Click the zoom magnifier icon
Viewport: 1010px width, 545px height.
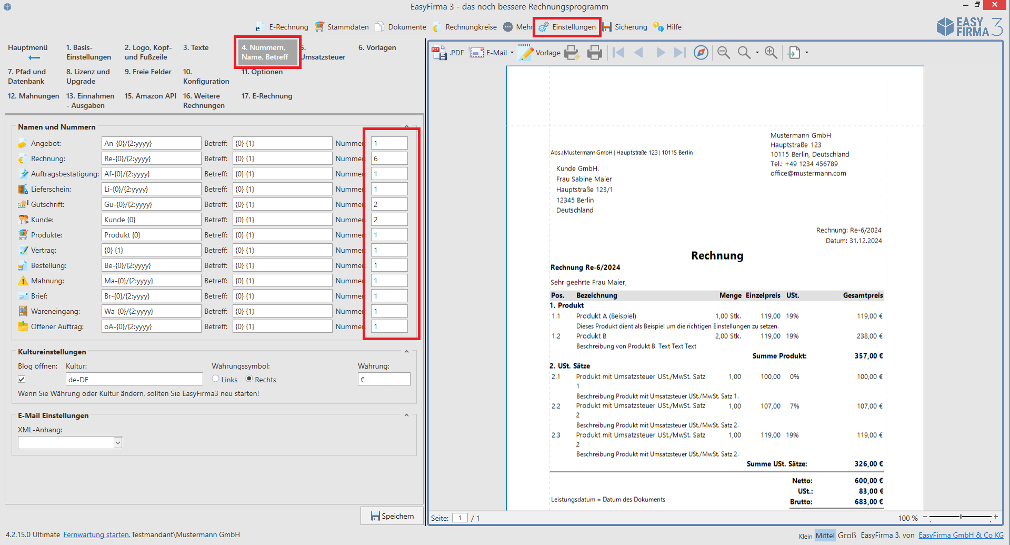pos(744,53)
